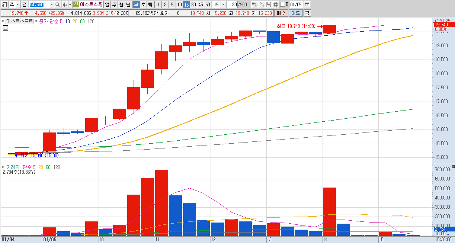The image size is (455, 243).
Task: Click the 89,192백만 trading value
Action: 147,13
